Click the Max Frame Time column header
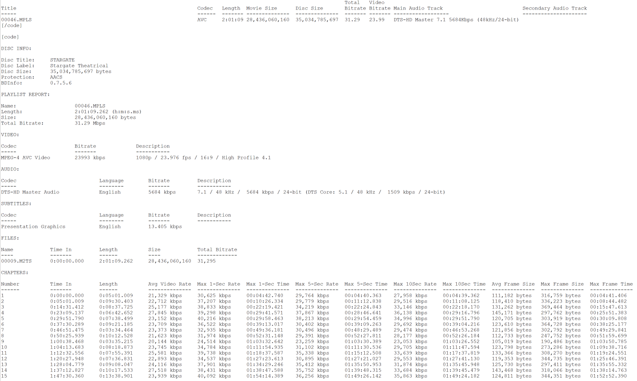Image resolution: width=637 pixels, height=381 pixels. point(611,284)
